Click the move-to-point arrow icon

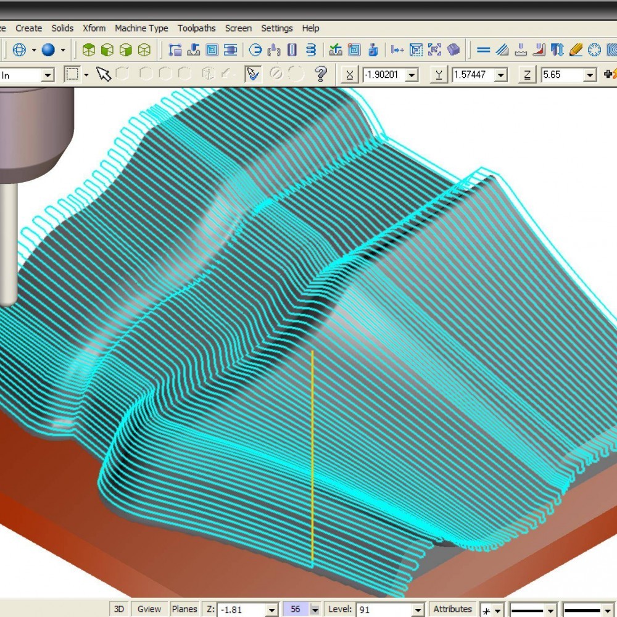point(397,50)
